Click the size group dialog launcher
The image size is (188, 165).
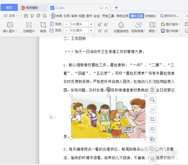(x=93, y=35)
